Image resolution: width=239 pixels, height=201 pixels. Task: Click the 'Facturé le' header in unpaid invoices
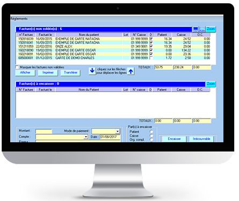[x=45, y=34]
